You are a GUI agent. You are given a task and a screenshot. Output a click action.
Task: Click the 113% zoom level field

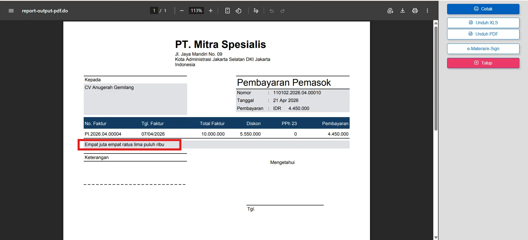coord(196,10)
